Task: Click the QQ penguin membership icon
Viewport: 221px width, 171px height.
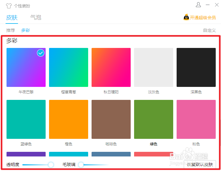Action: click(186, 17)
